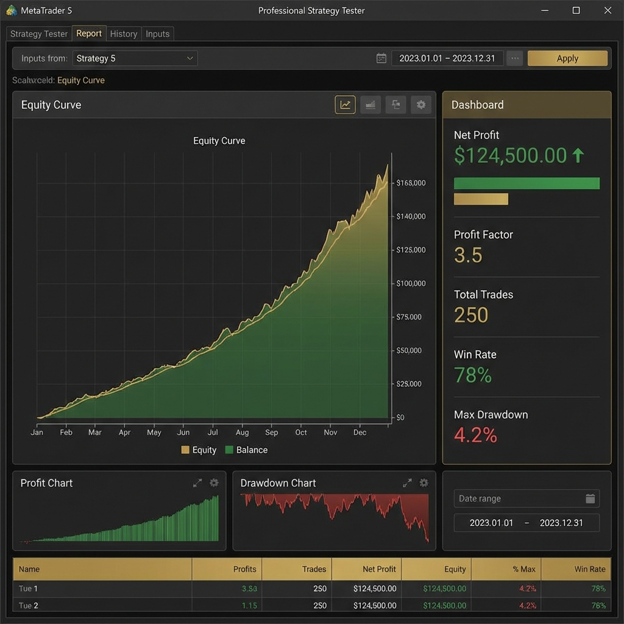This screenshot has height=624, width=624.
Task: Open the Inputs tab
Action: pos(158,34)
